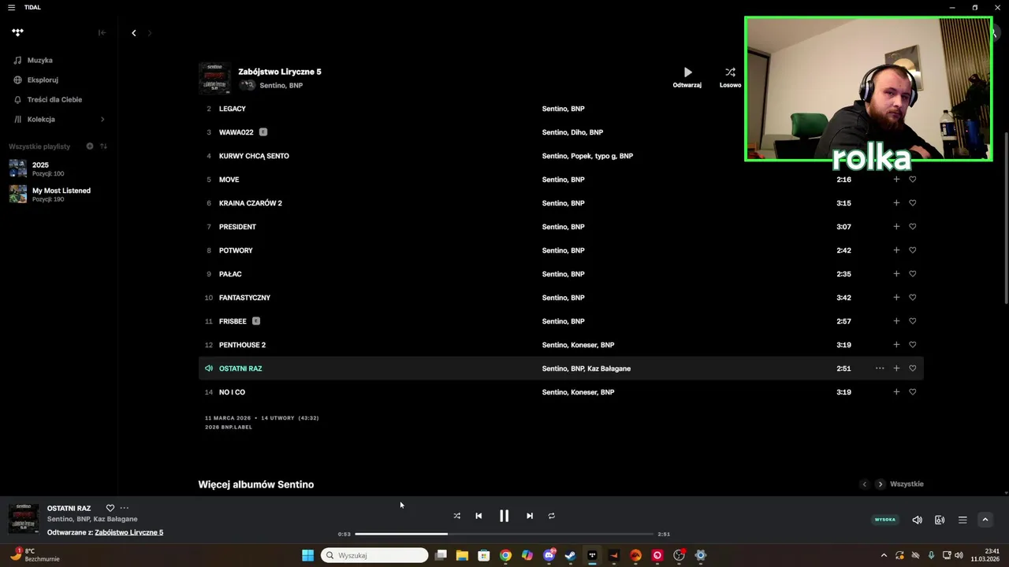Pause the current playback
The height and width of the screenshot is (567, 1009).
coord(504,516)
